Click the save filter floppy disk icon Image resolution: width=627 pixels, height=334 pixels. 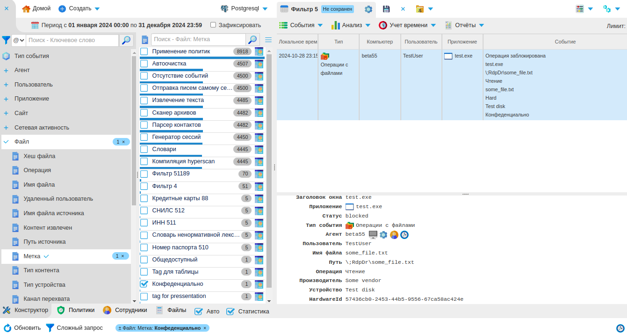click(x=386, y=9)
